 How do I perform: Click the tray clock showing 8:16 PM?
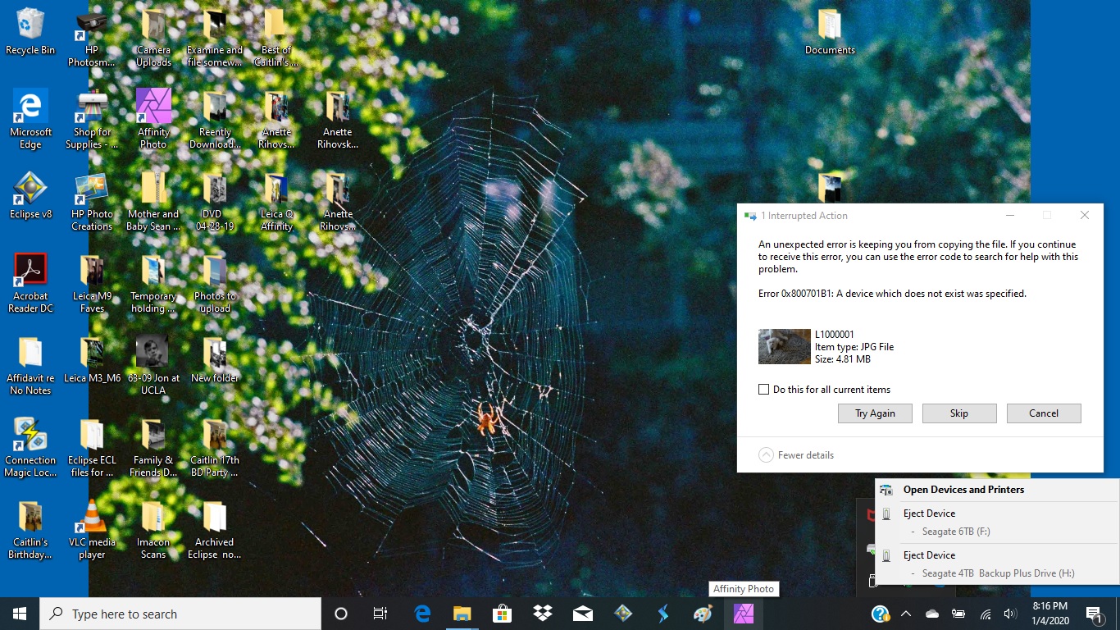tap(1049, 614)
